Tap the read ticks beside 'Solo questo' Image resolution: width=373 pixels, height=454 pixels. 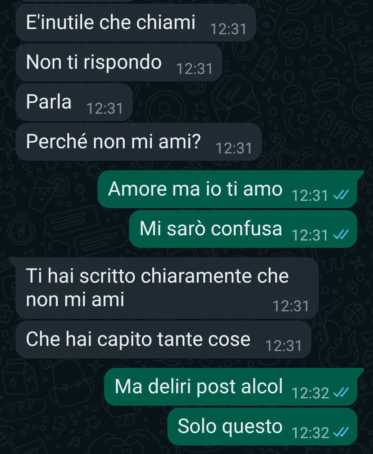[x=341, y=432]
